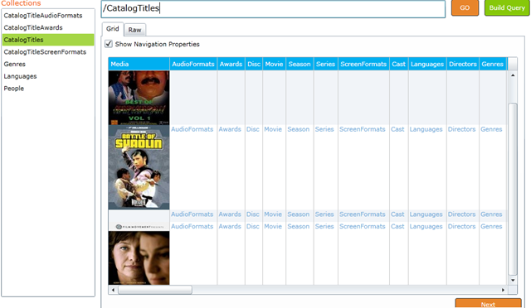Open Languages link in Battle of Shaolin row
Viewport: 531px width, 308px height.
coord(426,129)
